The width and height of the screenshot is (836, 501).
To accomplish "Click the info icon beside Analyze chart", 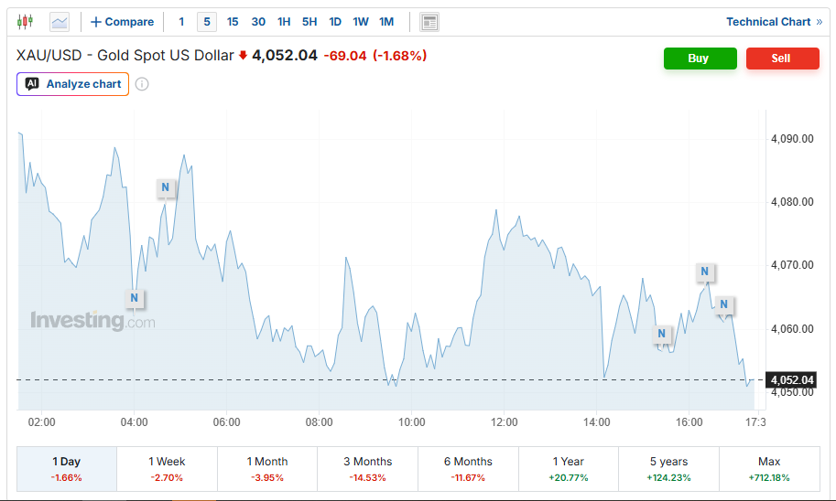I will coord(142,84).
